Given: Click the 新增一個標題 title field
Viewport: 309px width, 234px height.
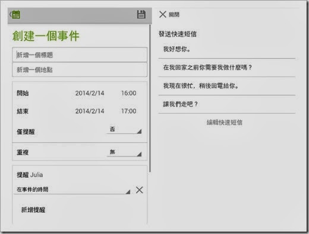Looking at the screenshot, I should [x=80, y=55].
